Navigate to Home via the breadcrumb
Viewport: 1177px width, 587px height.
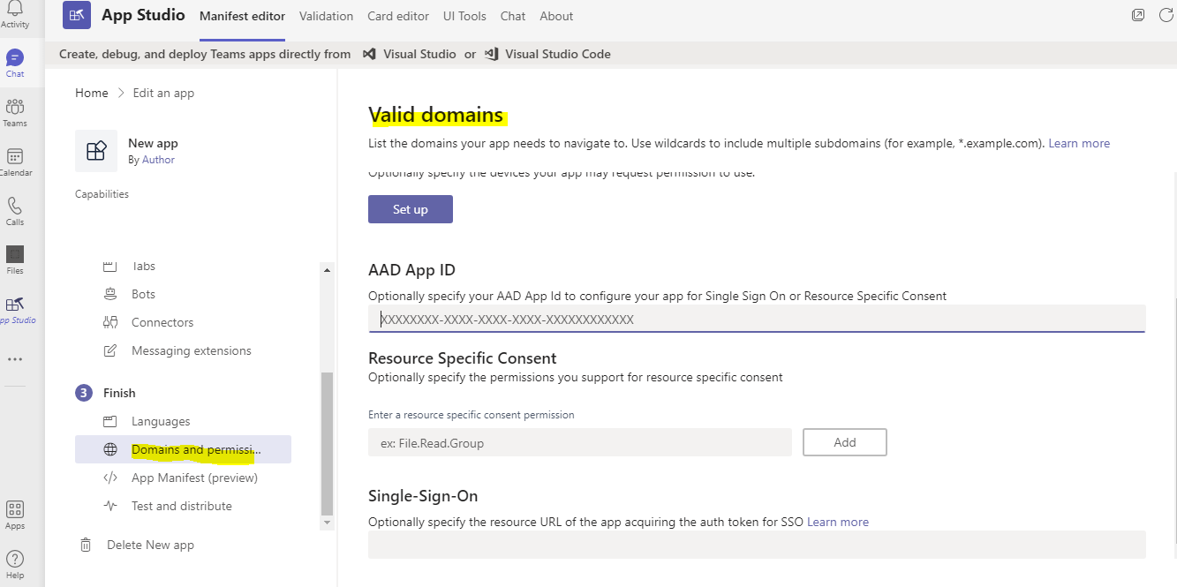(x=91, y=93)
